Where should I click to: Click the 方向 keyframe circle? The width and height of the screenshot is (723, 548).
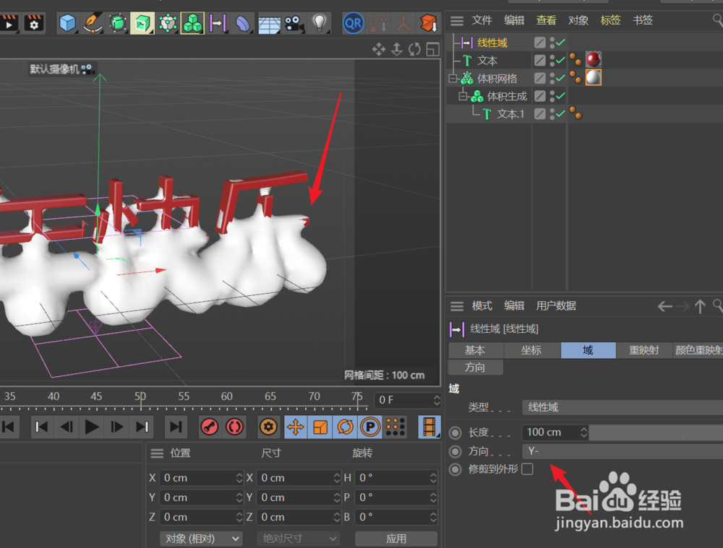coord(455,451)
